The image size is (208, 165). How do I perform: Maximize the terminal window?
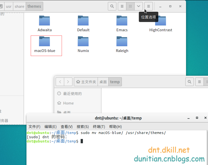pos(197,118)
